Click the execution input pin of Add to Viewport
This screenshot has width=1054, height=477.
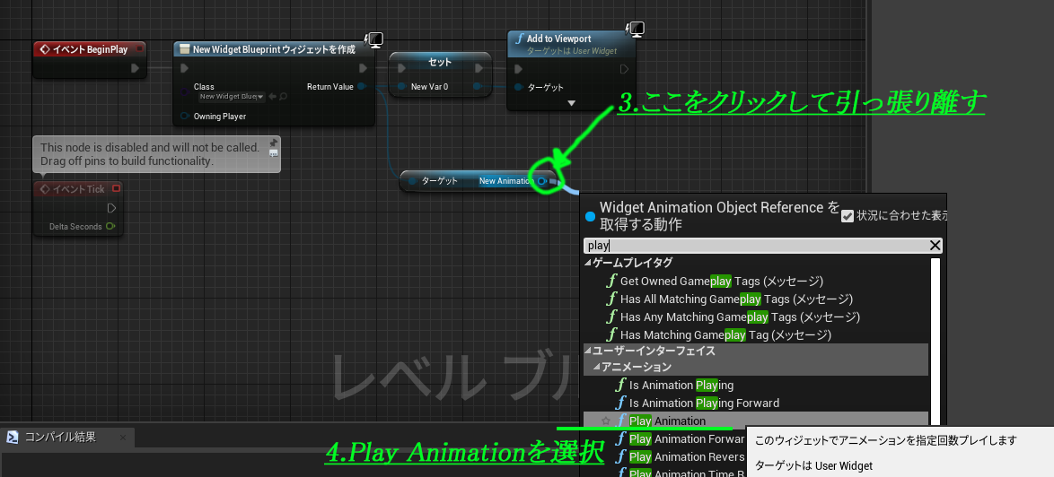click(518, 68)
